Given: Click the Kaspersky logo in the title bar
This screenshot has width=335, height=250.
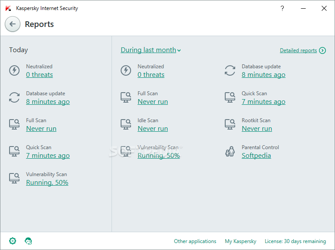Looking at the screenshot, I should pos(8,8).
